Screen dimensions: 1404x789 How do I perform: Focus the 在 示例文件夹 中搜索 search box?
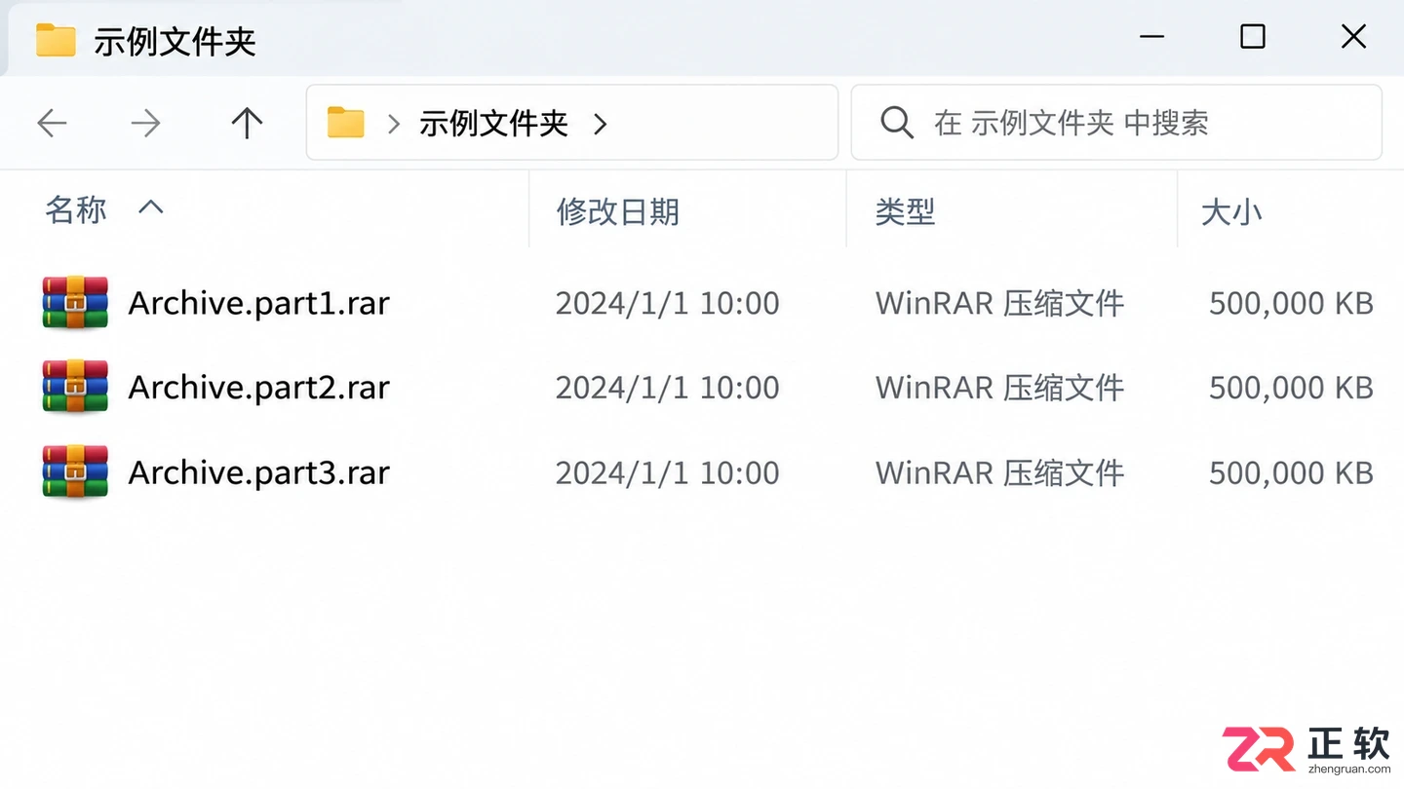click(x=1116, y=123)
